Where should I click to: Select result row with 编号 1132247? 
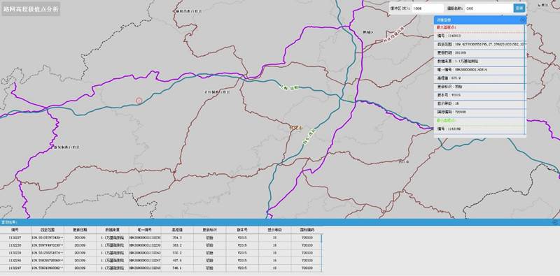pos(161,268)
